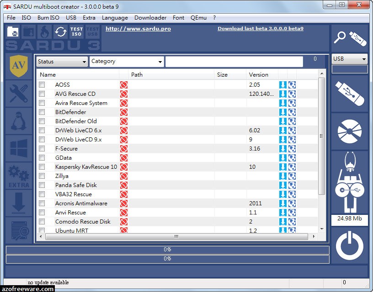Sort list by Size column header
Viewport: 373px width, 292px height.
230,74
